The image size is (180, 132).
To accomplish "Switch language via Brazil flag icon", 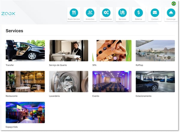I will click(x=174, y=4).
